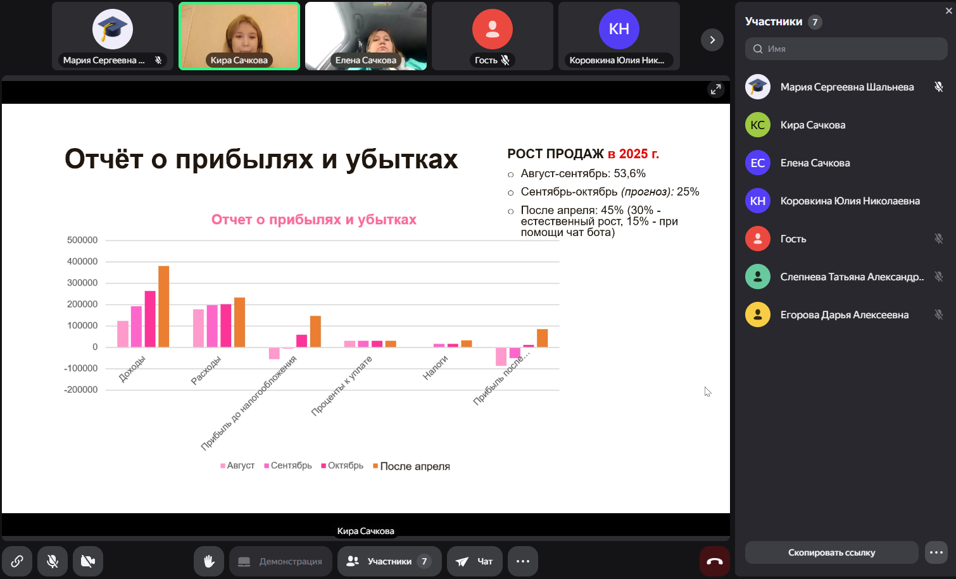Copy meeting link via chain icon
Screen dimensions: 956x579
tap(17, 561)
